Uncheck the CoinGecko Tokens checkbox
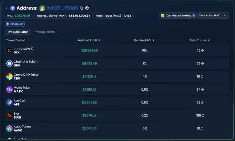The height and width of the screenshot is (141, 235). 194,16
